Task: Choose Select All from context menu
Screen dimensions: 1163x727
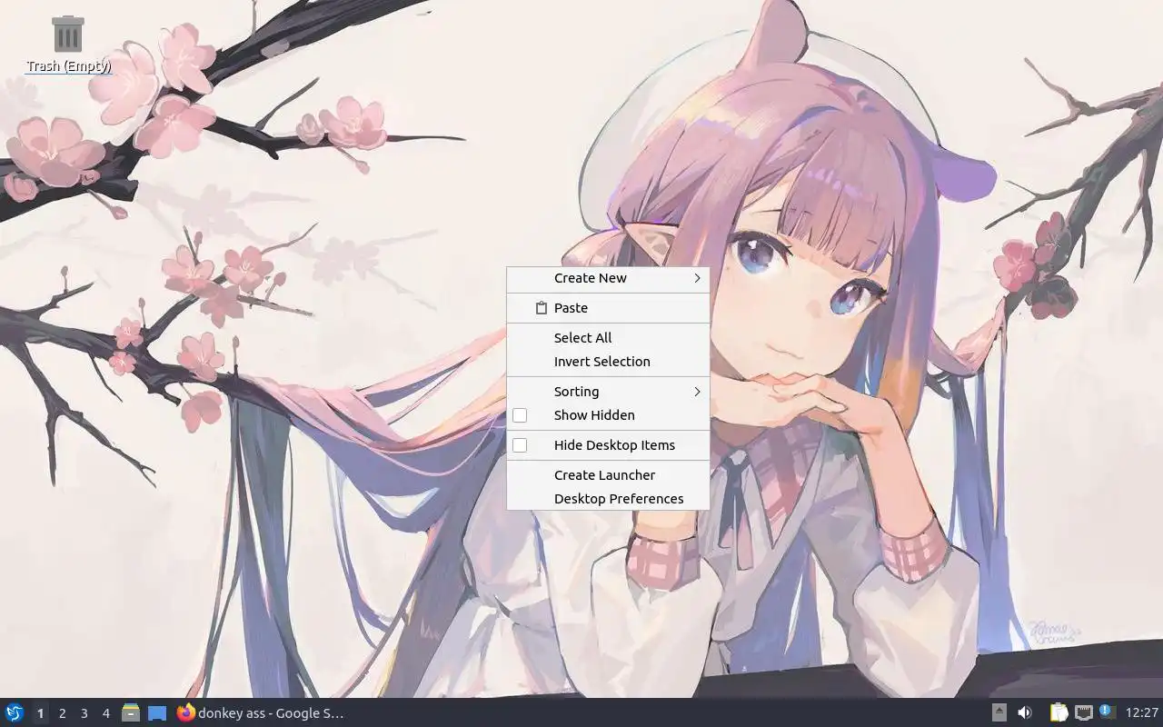Action: (608, 338)
